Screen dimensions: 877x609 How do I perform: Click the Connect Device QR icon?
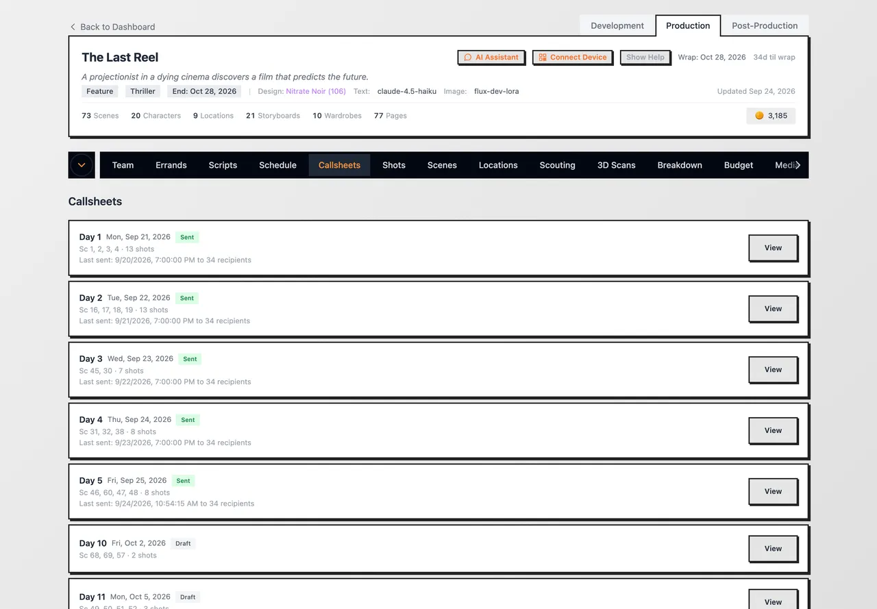[543, 58]
